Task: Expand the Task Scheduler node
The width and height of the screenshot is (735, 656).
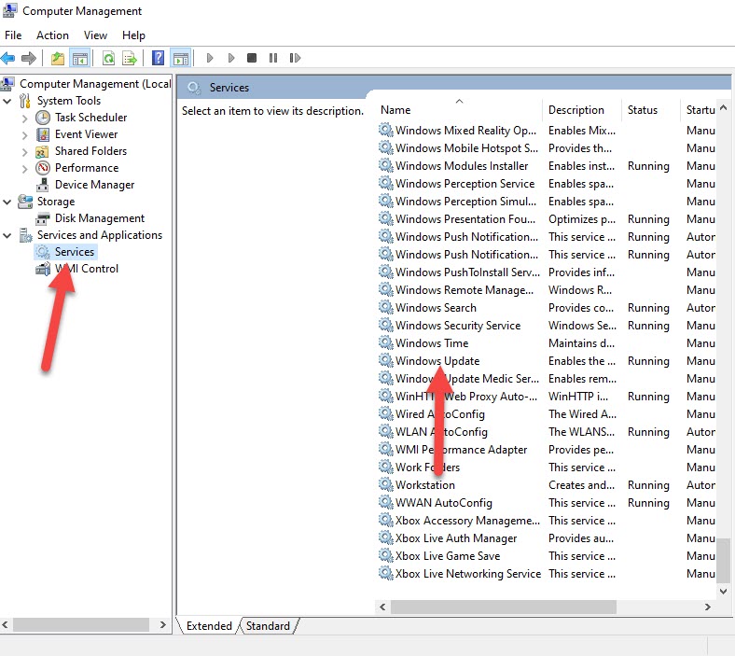Action: click(25, 118)
